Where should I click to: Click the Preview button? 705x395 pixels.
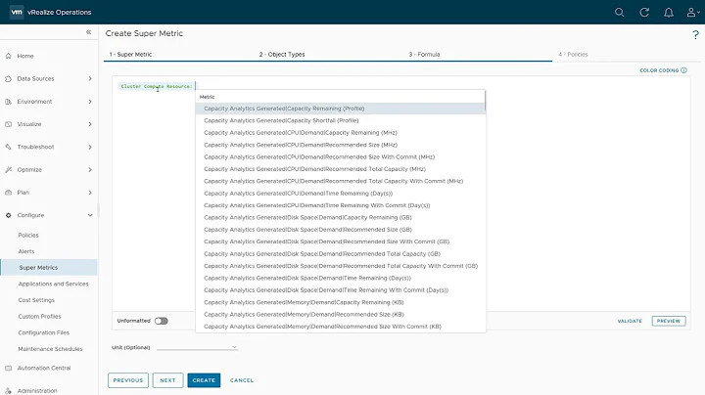pos(669,321)
